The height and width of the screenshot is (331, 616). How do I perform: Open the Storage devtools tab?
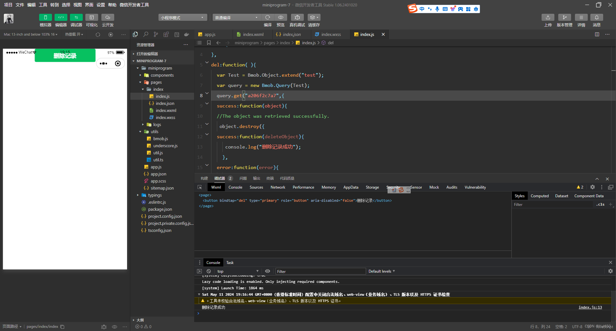point(372,187)
